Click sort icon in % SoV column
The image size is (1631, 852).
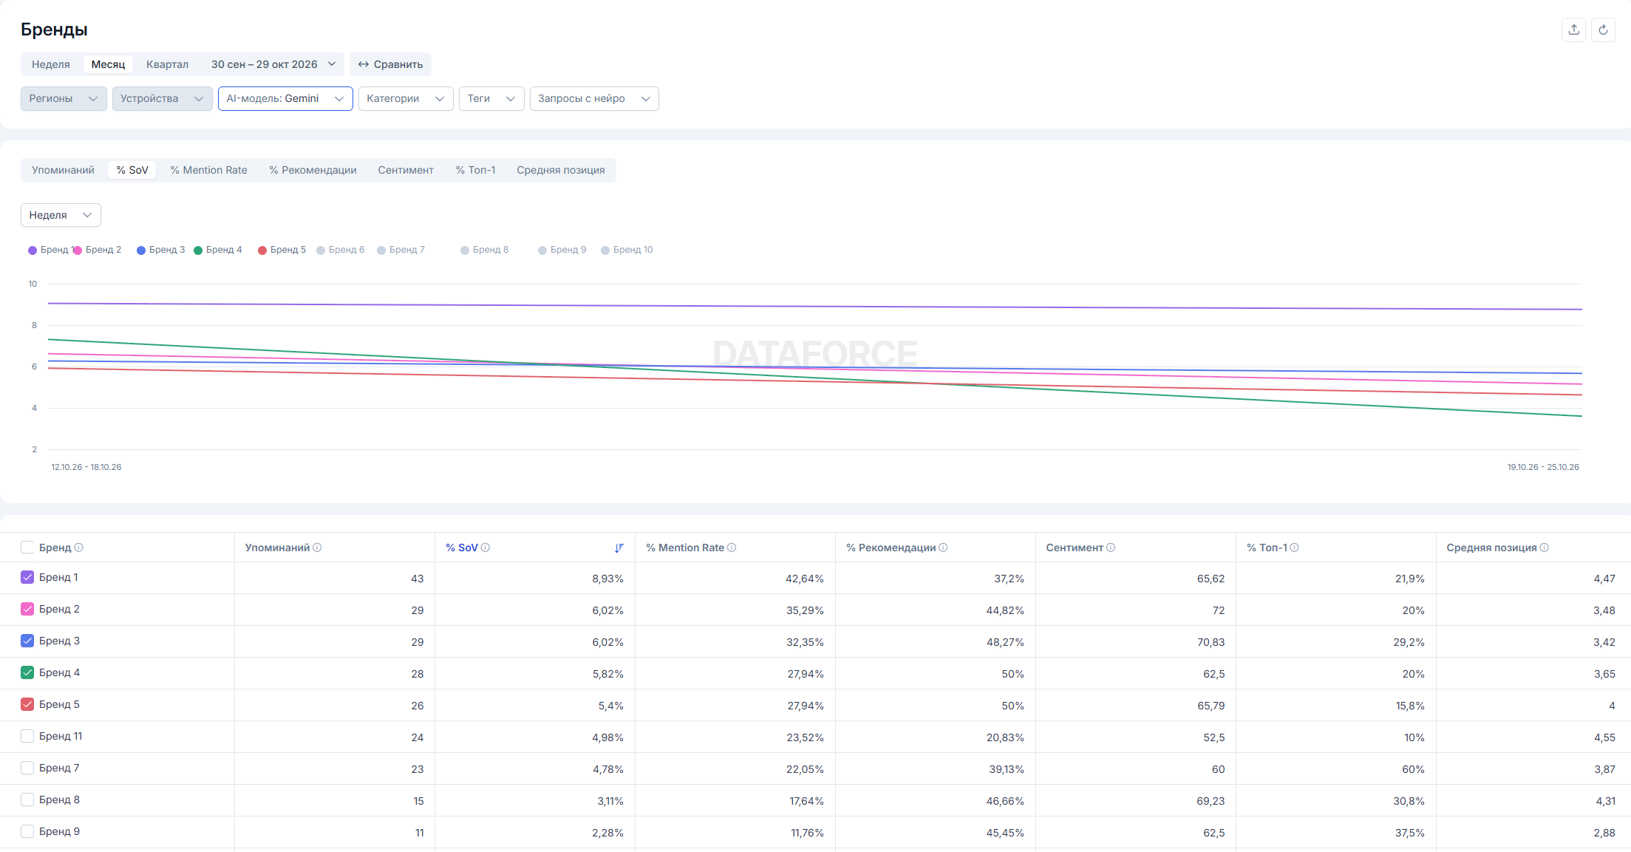(619, 548)
